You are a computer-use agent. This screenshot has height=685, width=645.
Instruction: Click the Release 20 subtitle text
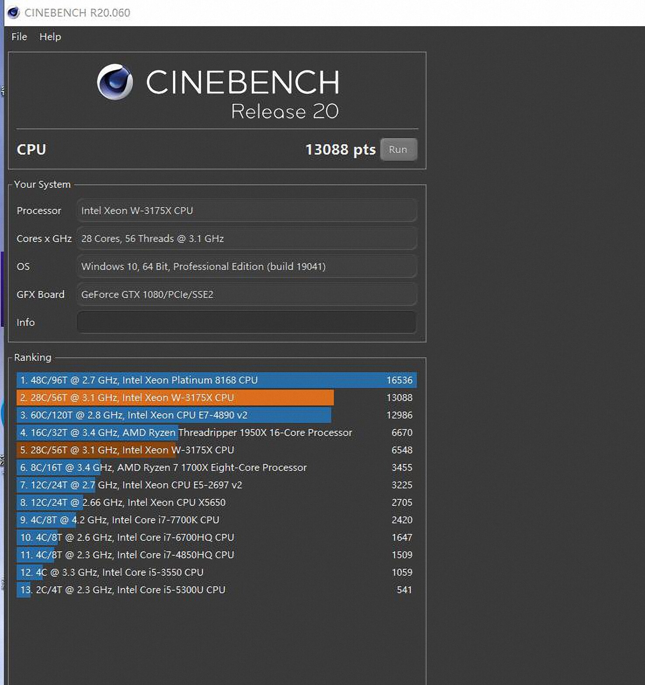pos(285,111)
